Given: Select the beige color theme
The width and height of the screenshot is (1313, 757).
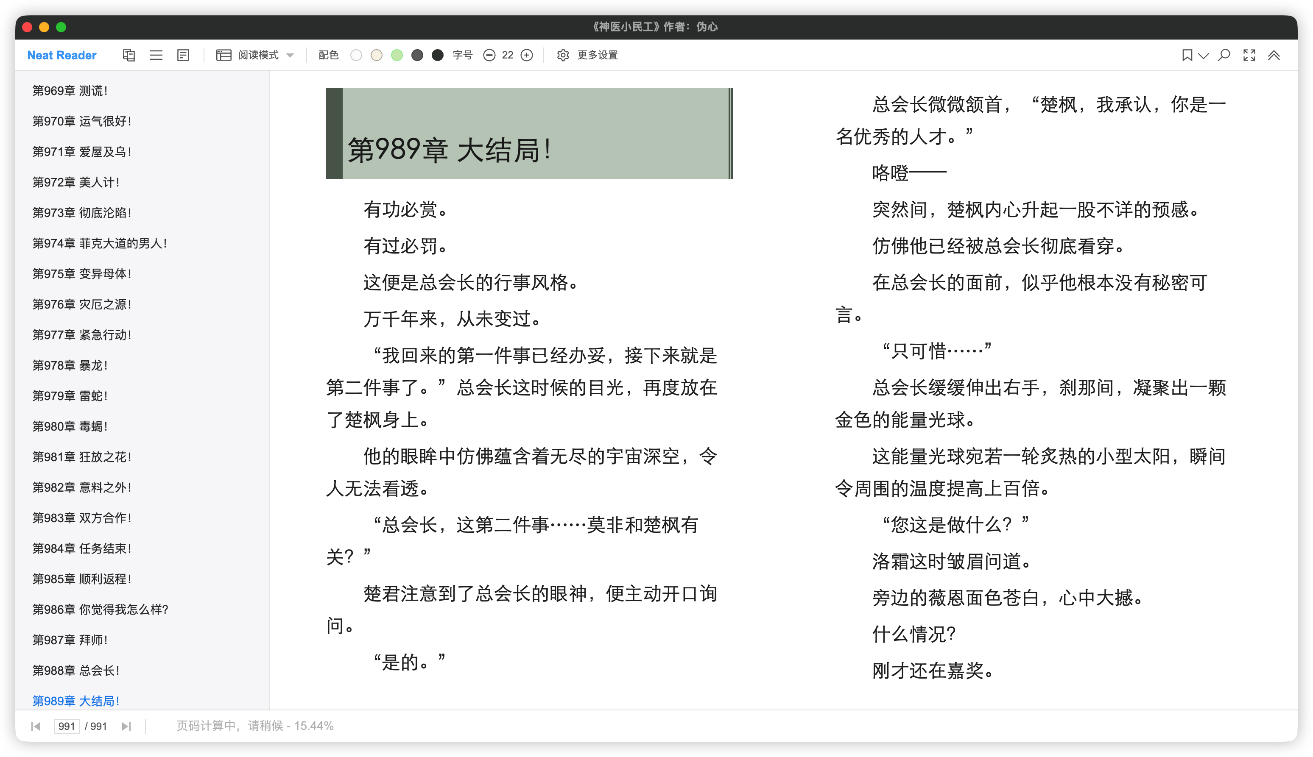Looking at the screenshot, I should 377,55.
